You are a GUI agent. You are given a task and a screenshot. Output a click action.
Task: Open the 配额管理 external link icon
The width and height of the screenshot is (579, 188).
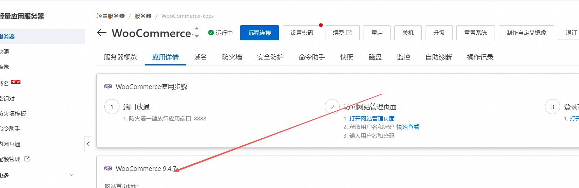27,159
